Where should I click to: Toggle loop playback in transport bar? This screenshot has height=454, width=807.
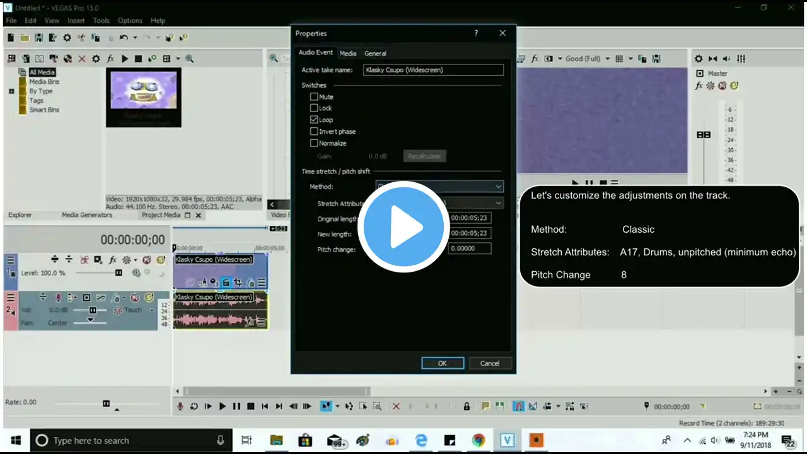pos(194,407)
